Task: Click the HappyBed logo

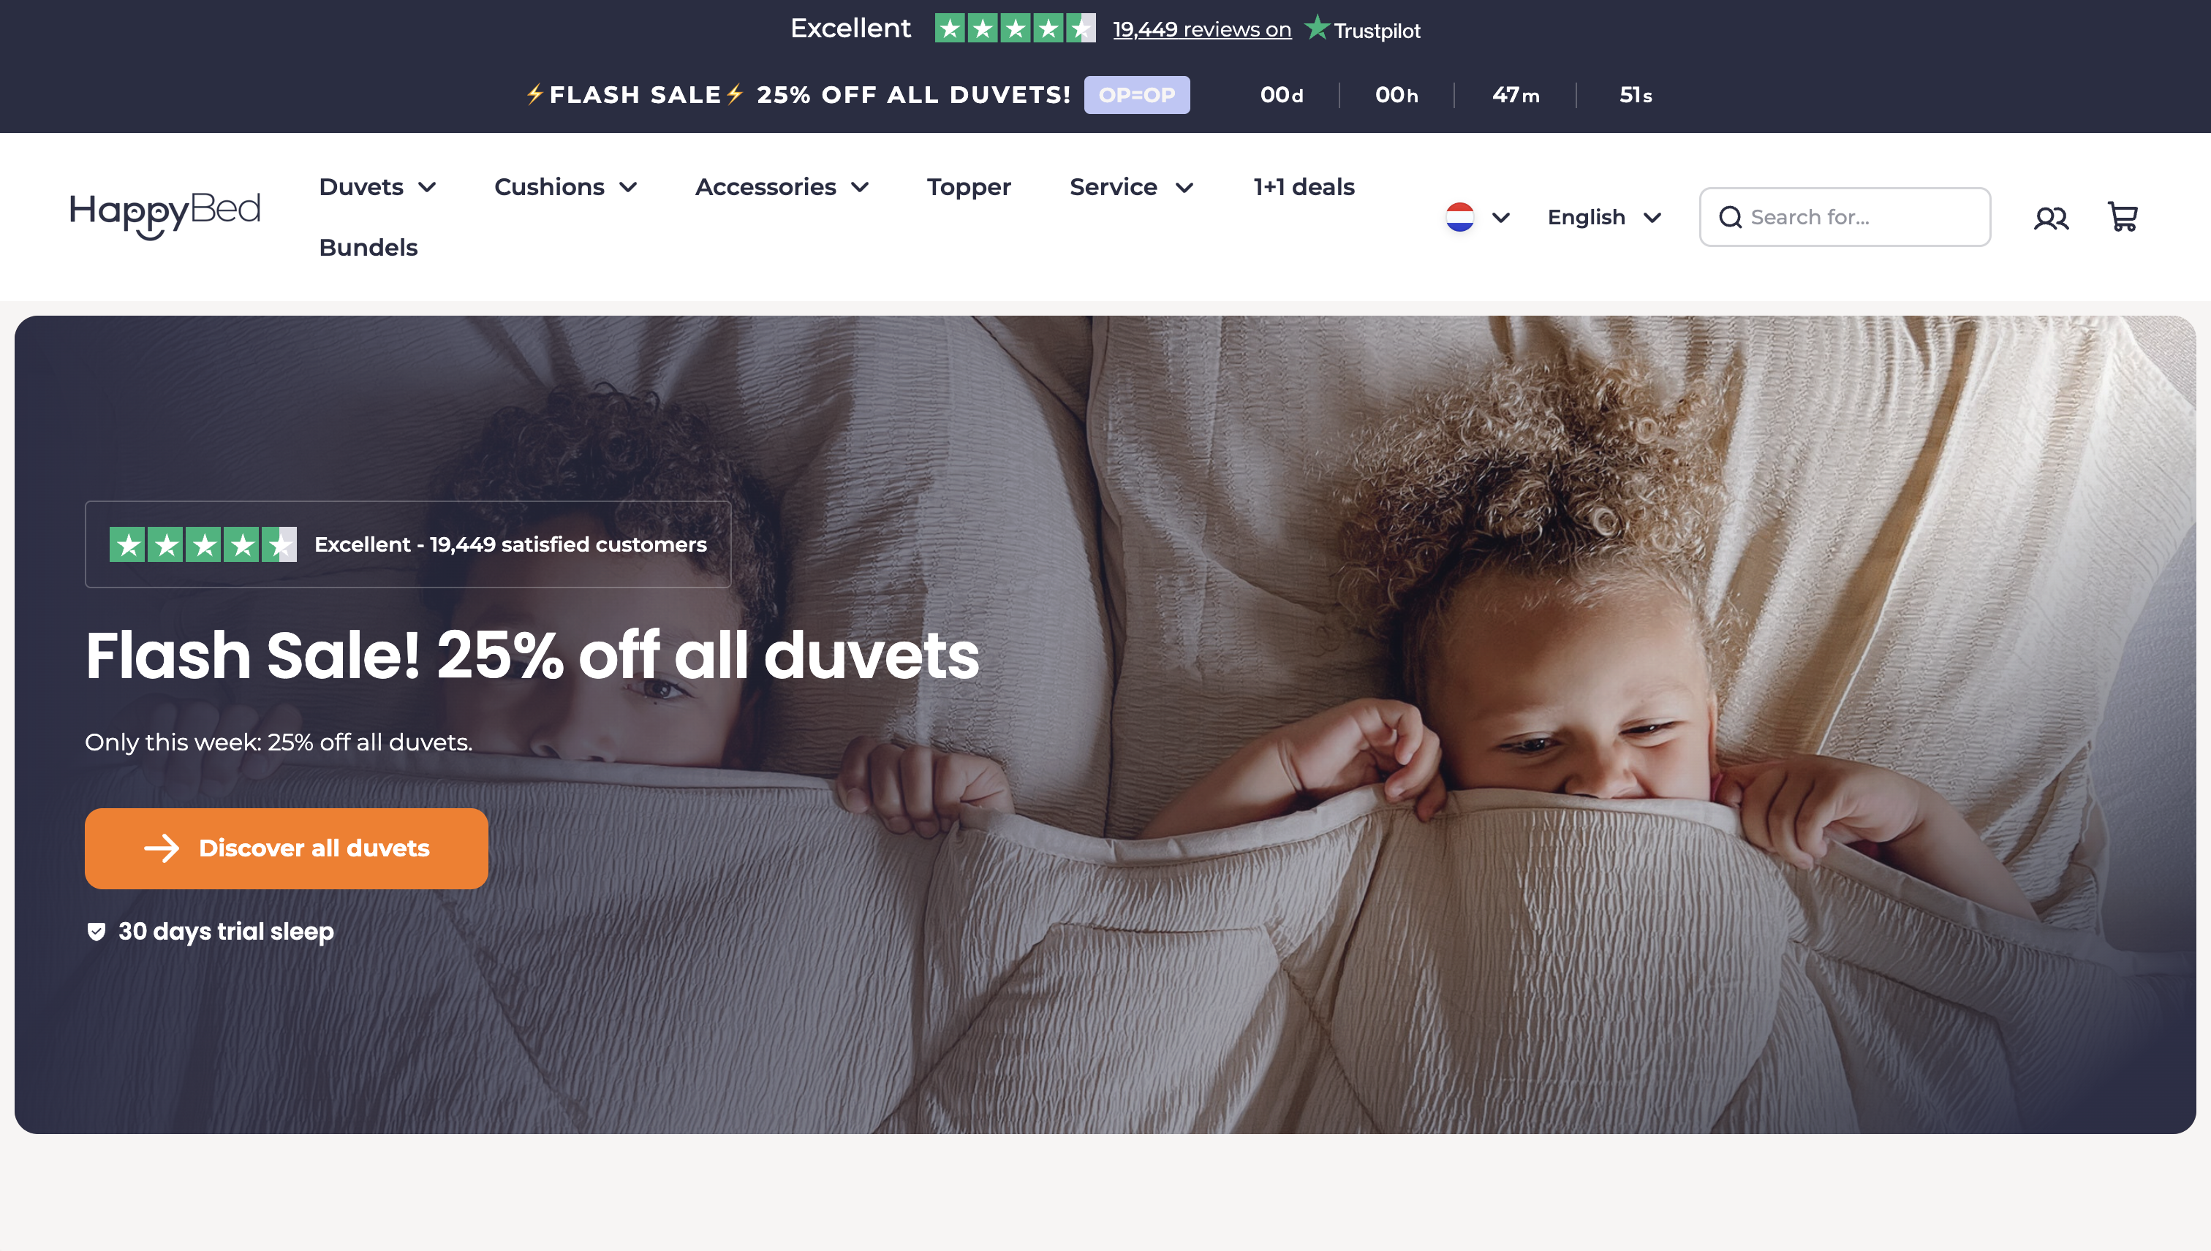Action: pyautogui.click(x=165, y=214)
